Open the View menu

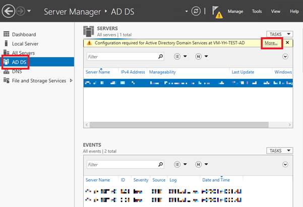pos(276,12)
